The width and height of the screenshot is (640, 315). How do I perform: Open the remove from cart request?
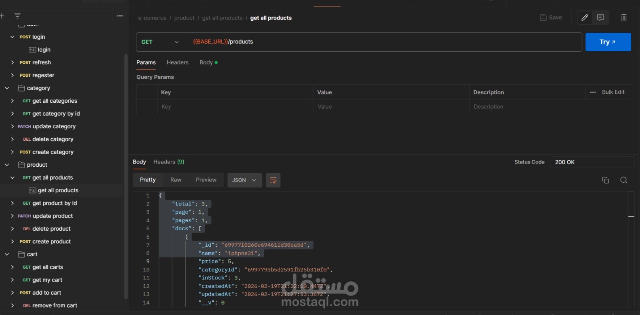(x=55, y=305)
